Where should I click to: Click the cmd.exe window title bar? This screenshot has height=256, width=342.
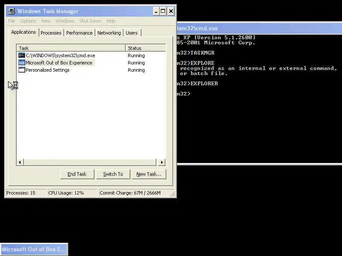pyautogui.click(x=259, y=28)
